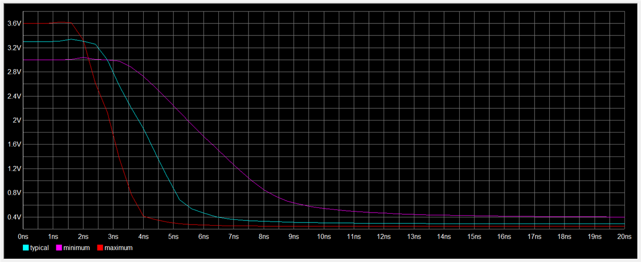
Task: Click the 6ns x-axis label
Action: 203,236
